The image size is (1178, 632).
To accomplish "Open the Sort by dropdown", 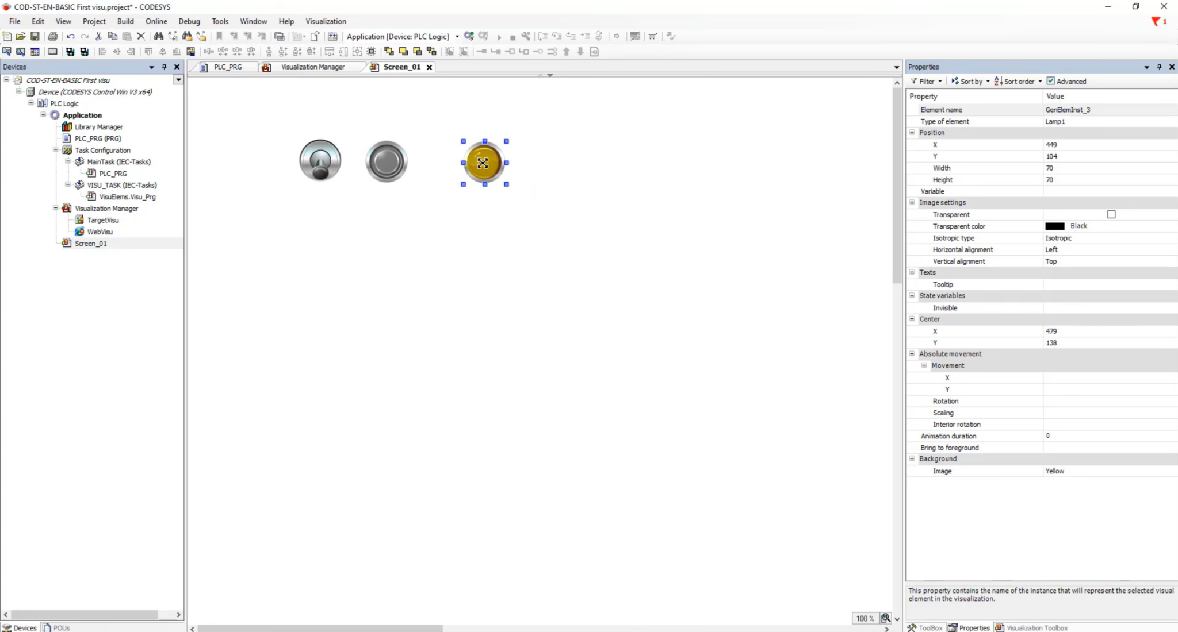I will [x=971, y=81].
